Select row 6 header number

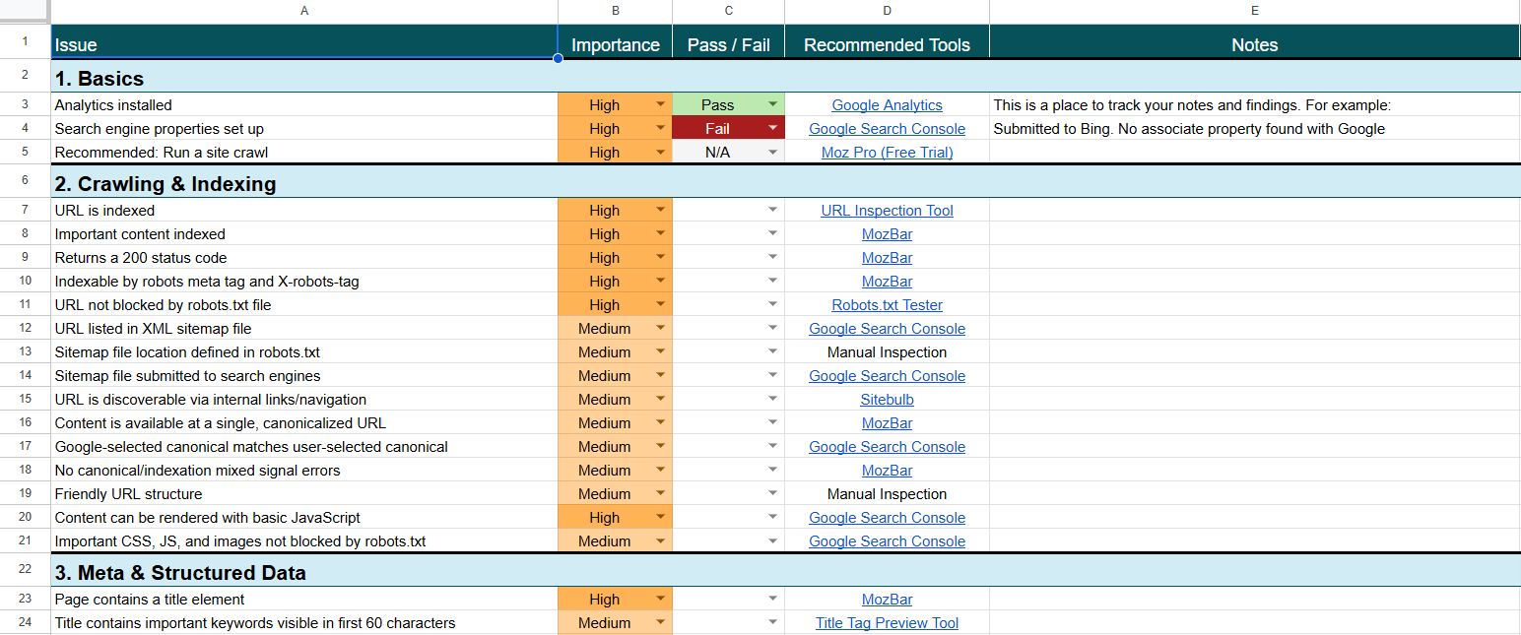pos(25,181)
